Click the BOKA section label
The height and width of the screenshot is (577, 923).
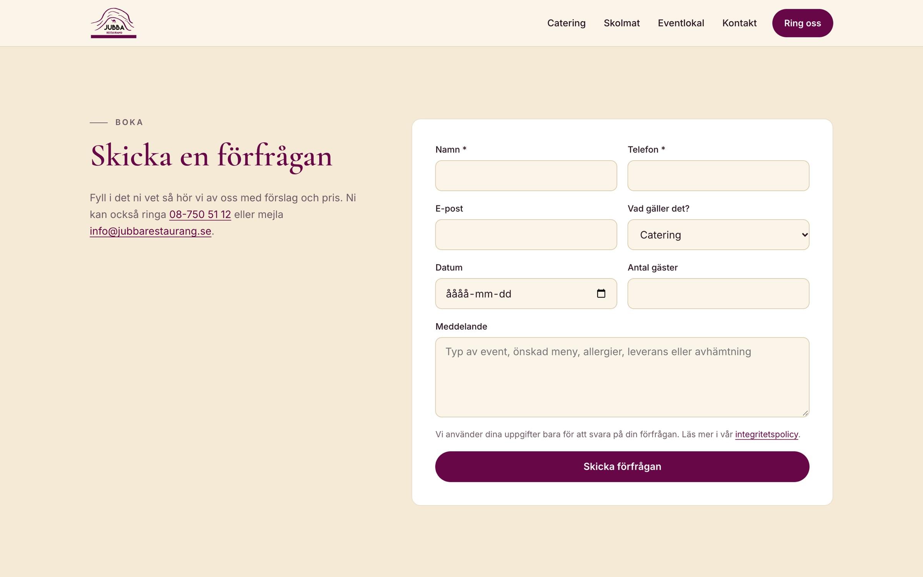tap(129, 122)
